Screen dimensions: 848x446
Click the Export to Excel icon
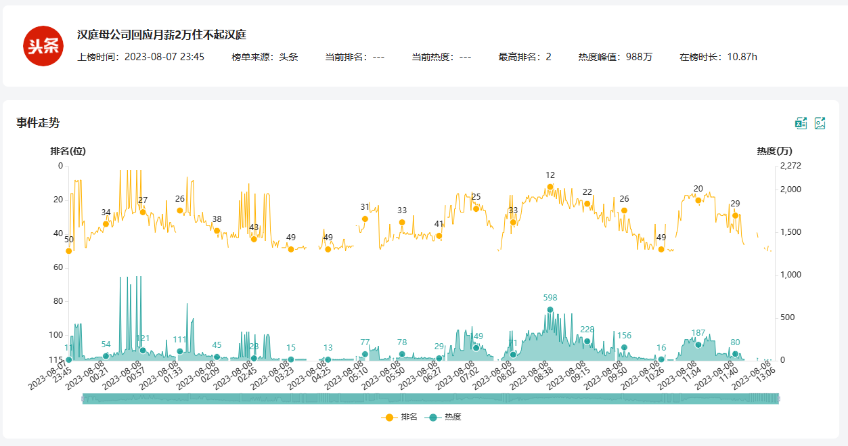click(x=801, y=123)
